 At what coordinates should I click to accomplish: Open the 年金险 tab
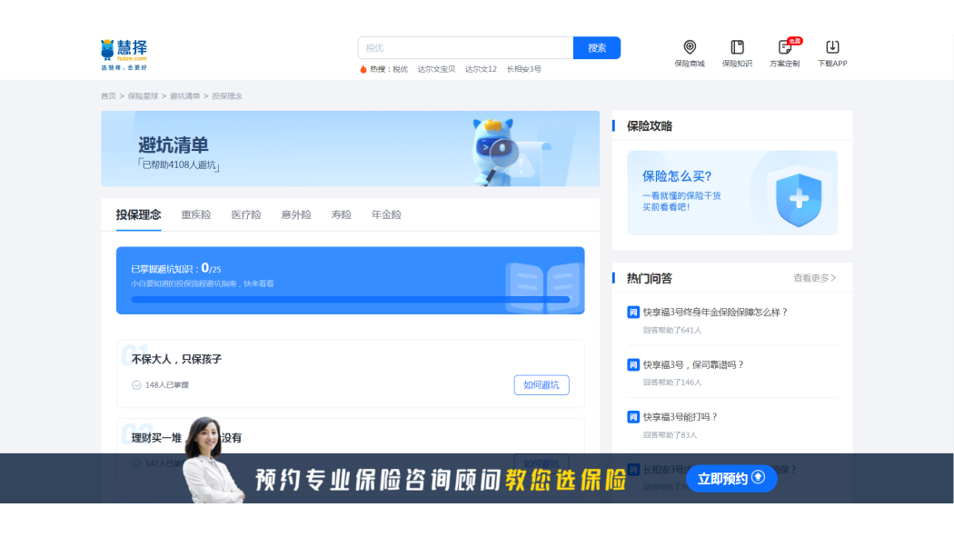pyautogui.click(x=386, y=214)
